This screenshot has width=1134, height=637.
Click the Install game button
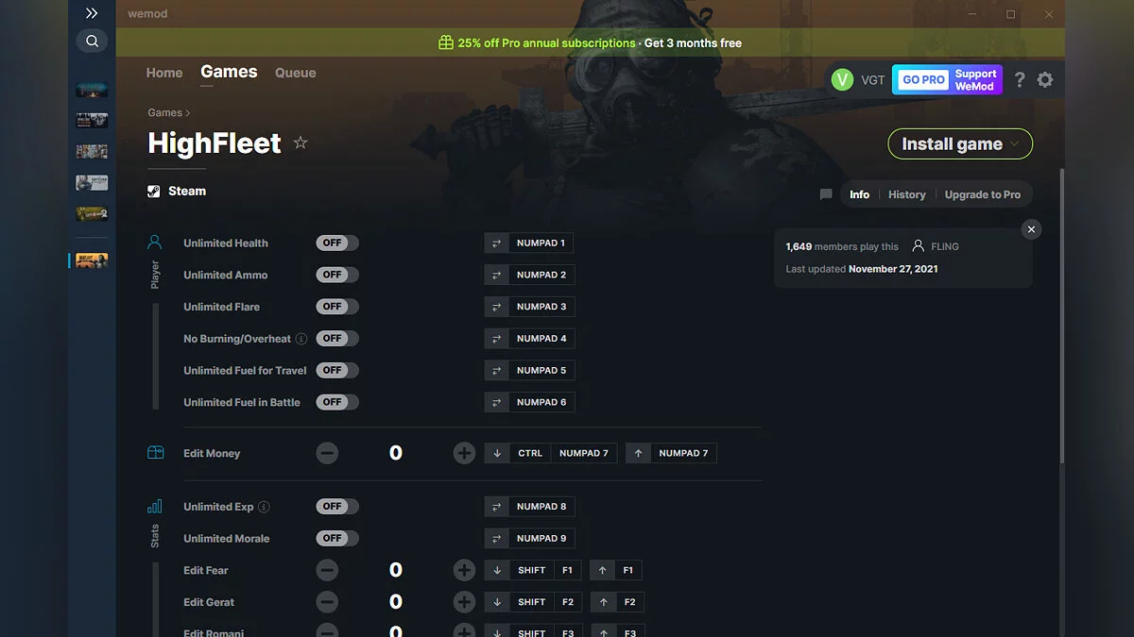click(x=960, y=144)
